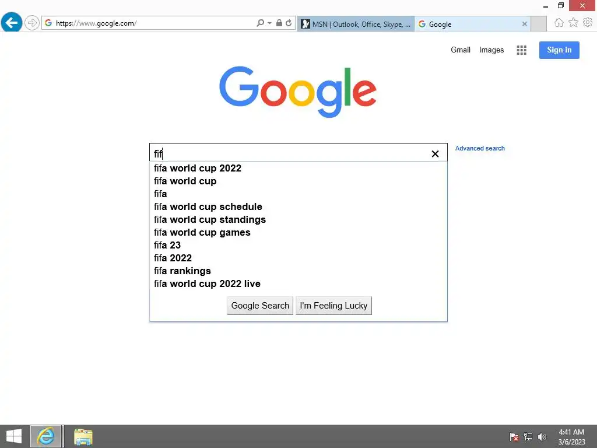Choose the 'fifa rankings' suggestion

point(298,271)
